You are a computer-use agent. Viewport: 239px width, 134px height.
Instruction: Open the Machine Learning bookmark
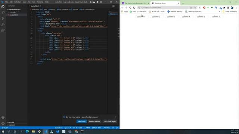pyautogui.click(x=175, y=12)
